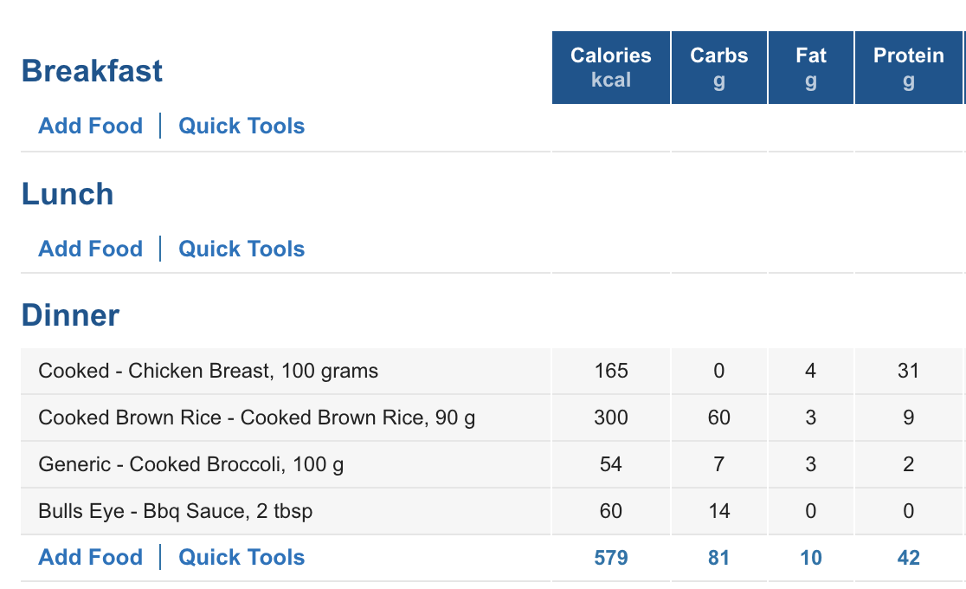Image resolution: width=966 pixels, height=589 pixels.
Task: Open Quick Tools for Breakfast
Action: 241,126
